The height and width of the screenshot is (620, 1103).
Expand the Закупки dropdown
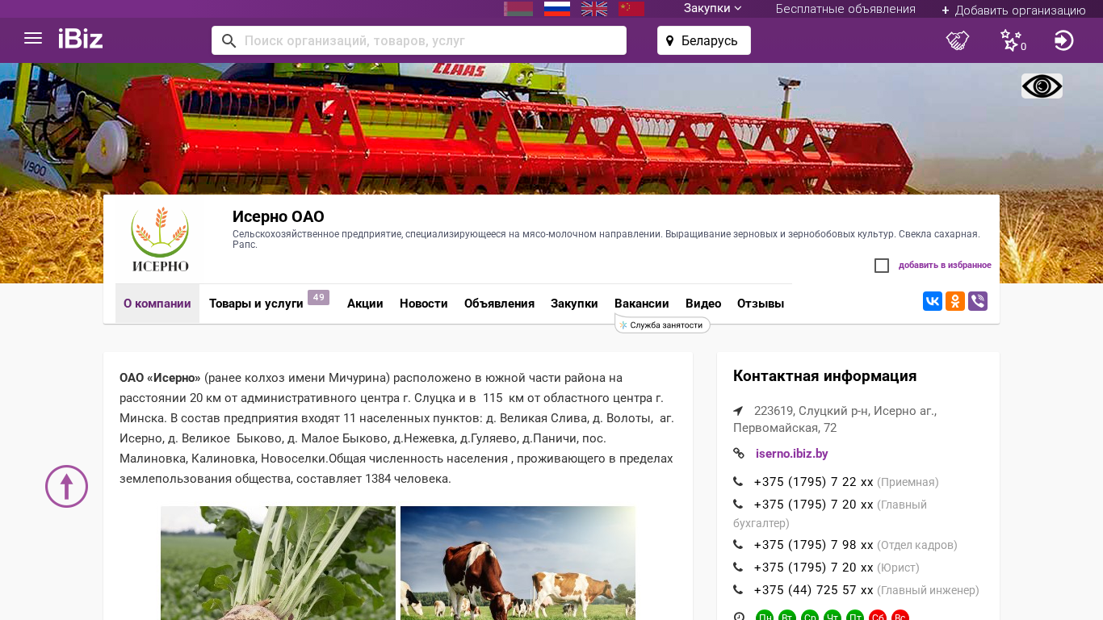[x=712, y=8]
